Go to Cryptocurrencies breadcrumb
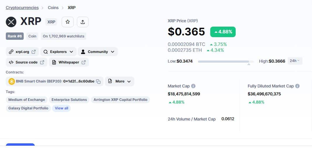 (22, 8)
